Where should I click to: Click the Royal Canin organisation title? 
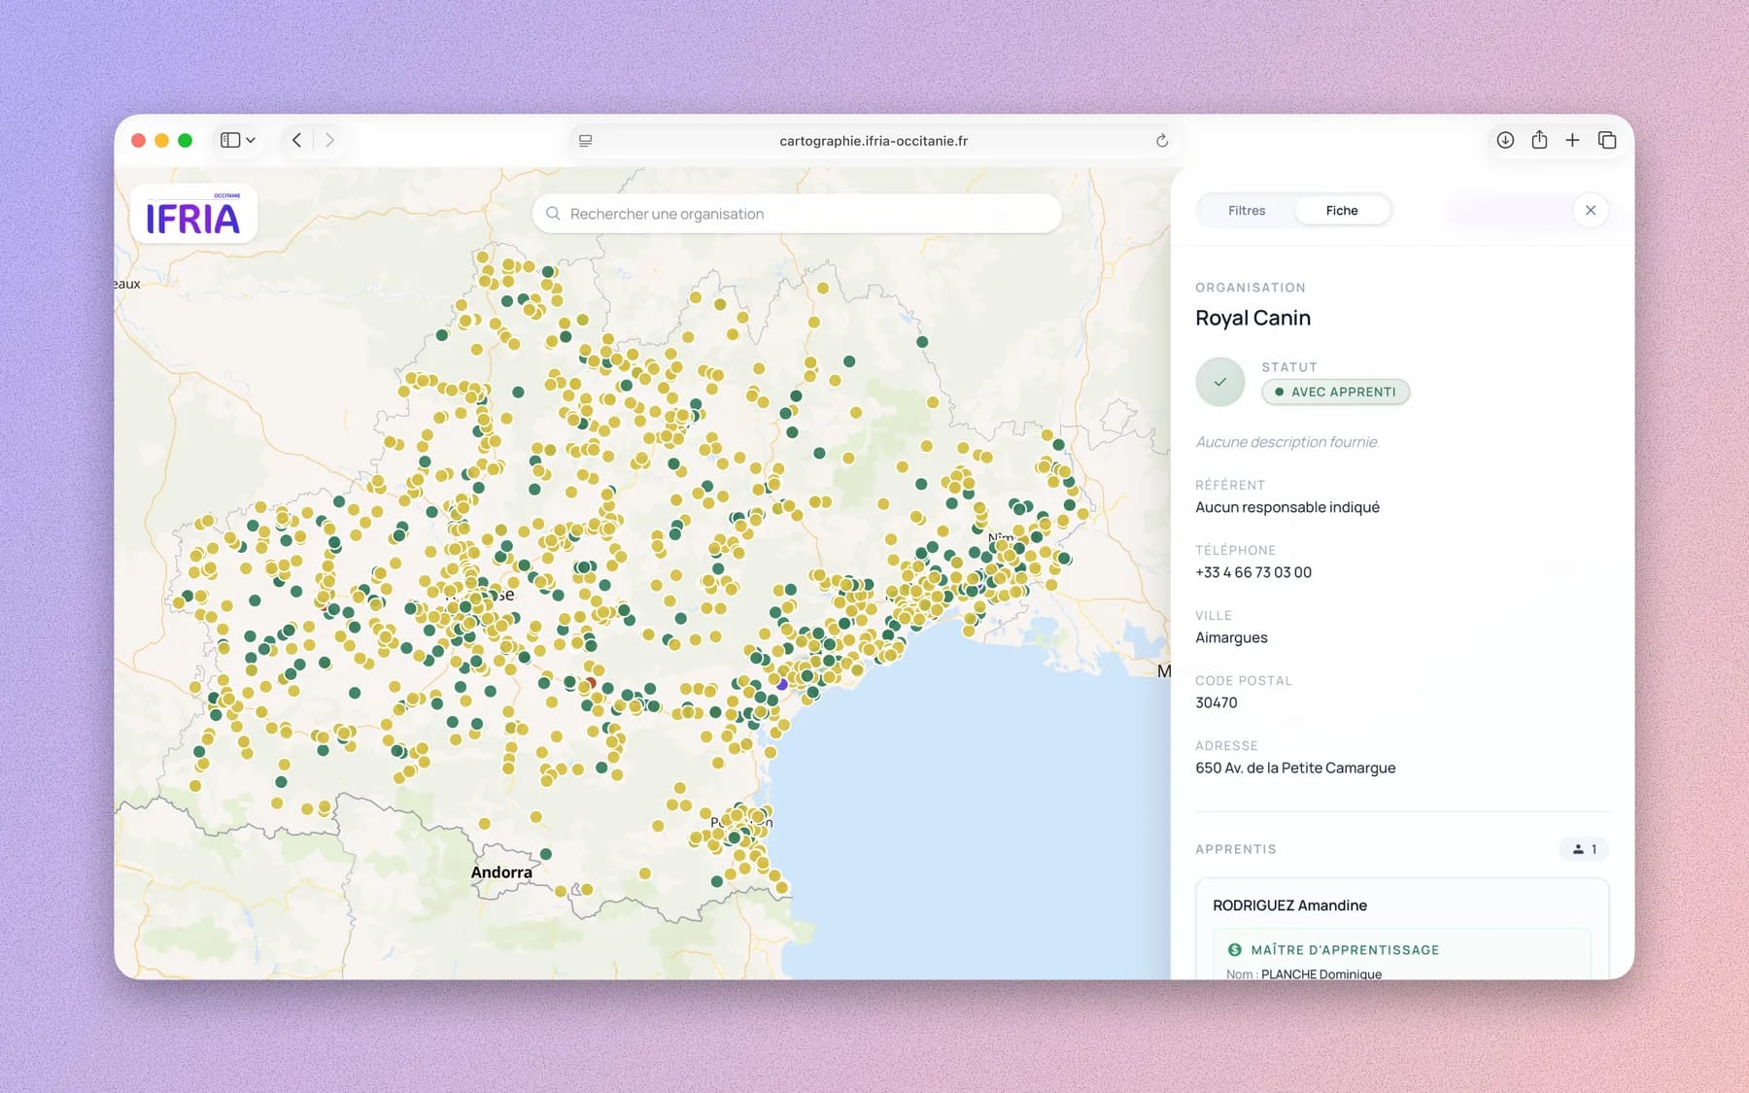pos(1252,318)
